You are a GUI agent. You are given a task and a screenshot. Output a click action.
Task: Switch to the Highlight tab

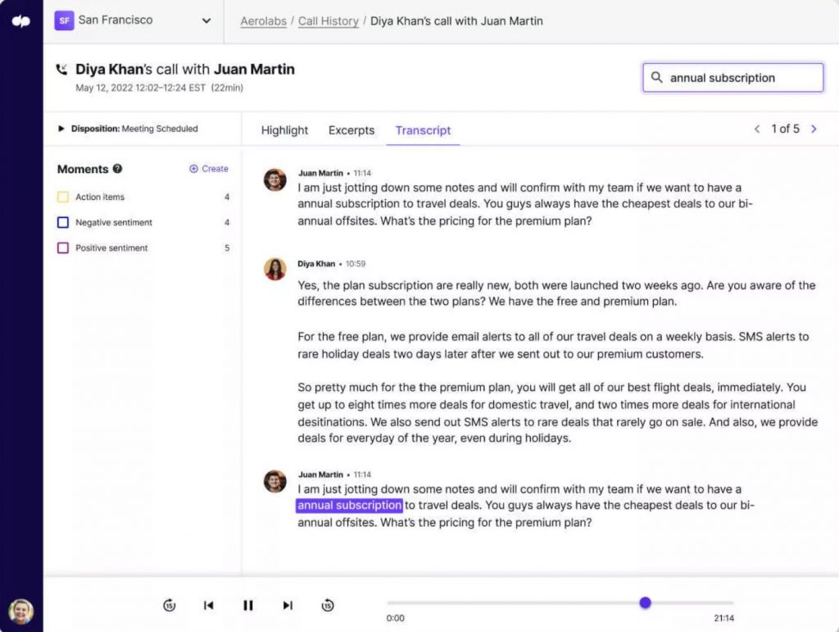[x=284, y=130]
